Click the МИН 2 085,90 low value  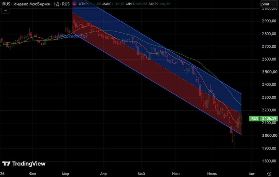coord(136,4)
